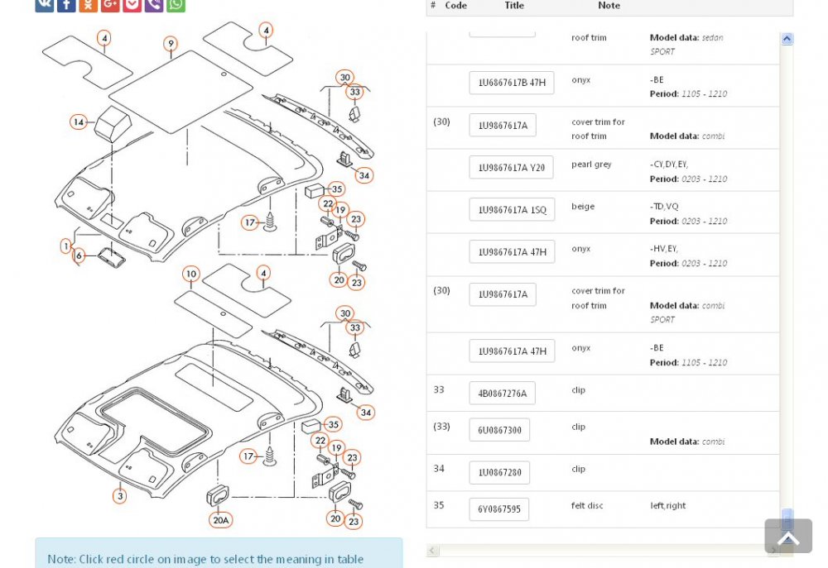Viewport: 828px width, 568px height.
Task: Select circle 10 on the diagram
Action: click(x=191, y=274)
